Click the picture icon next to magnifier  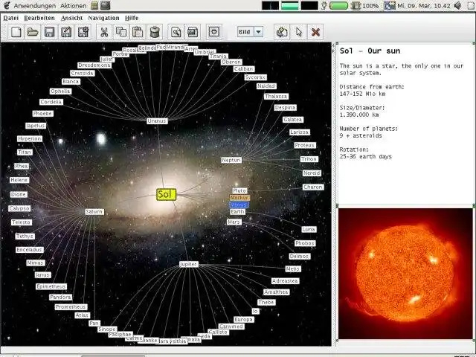tap(193, 32)
